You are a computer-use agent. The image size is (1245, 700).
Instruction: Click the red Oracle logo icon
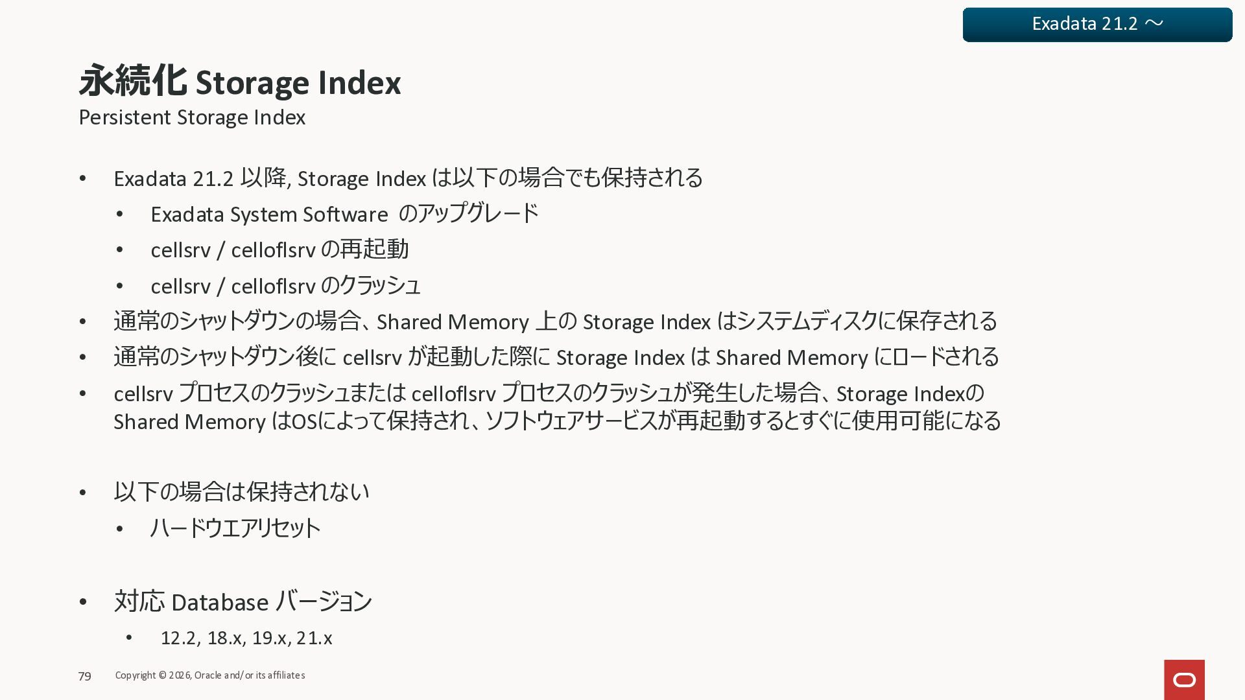(1184, 679)
